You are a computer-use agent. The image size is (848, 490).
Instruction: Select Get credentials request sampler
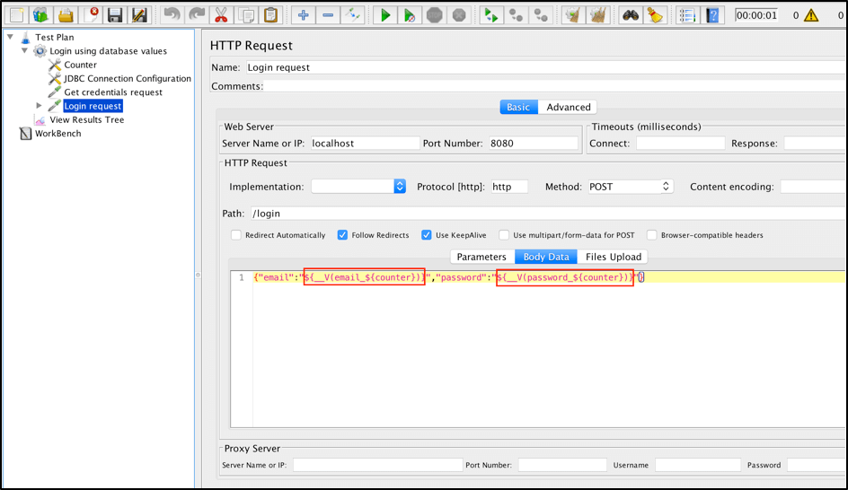(113, 92)
